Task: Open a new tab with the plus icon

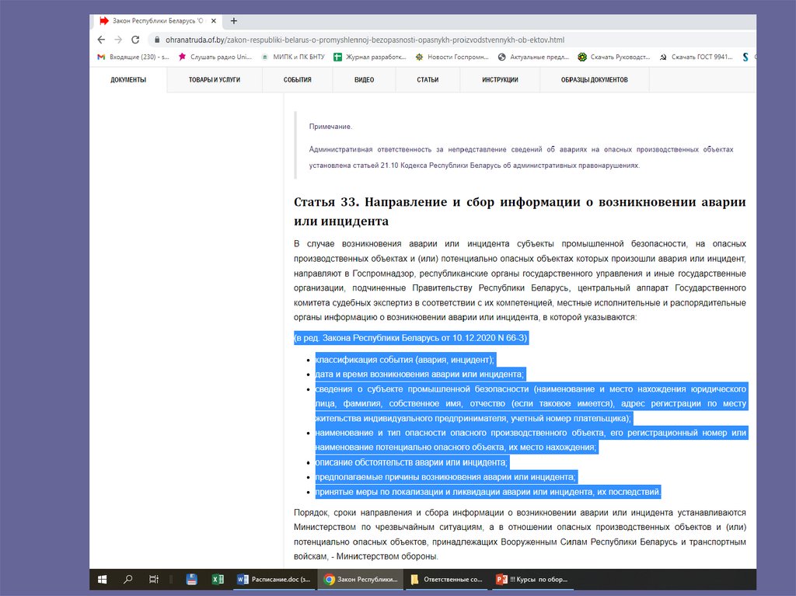Action: point(233,21)
